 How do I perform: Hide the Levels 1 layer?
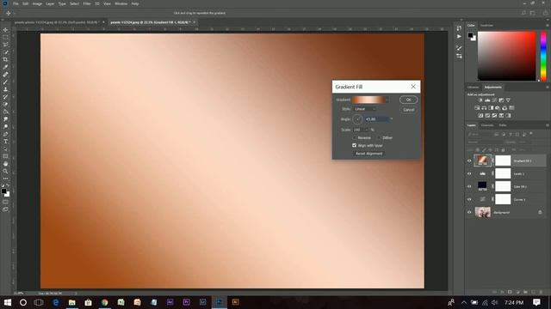tap(469, 173)
